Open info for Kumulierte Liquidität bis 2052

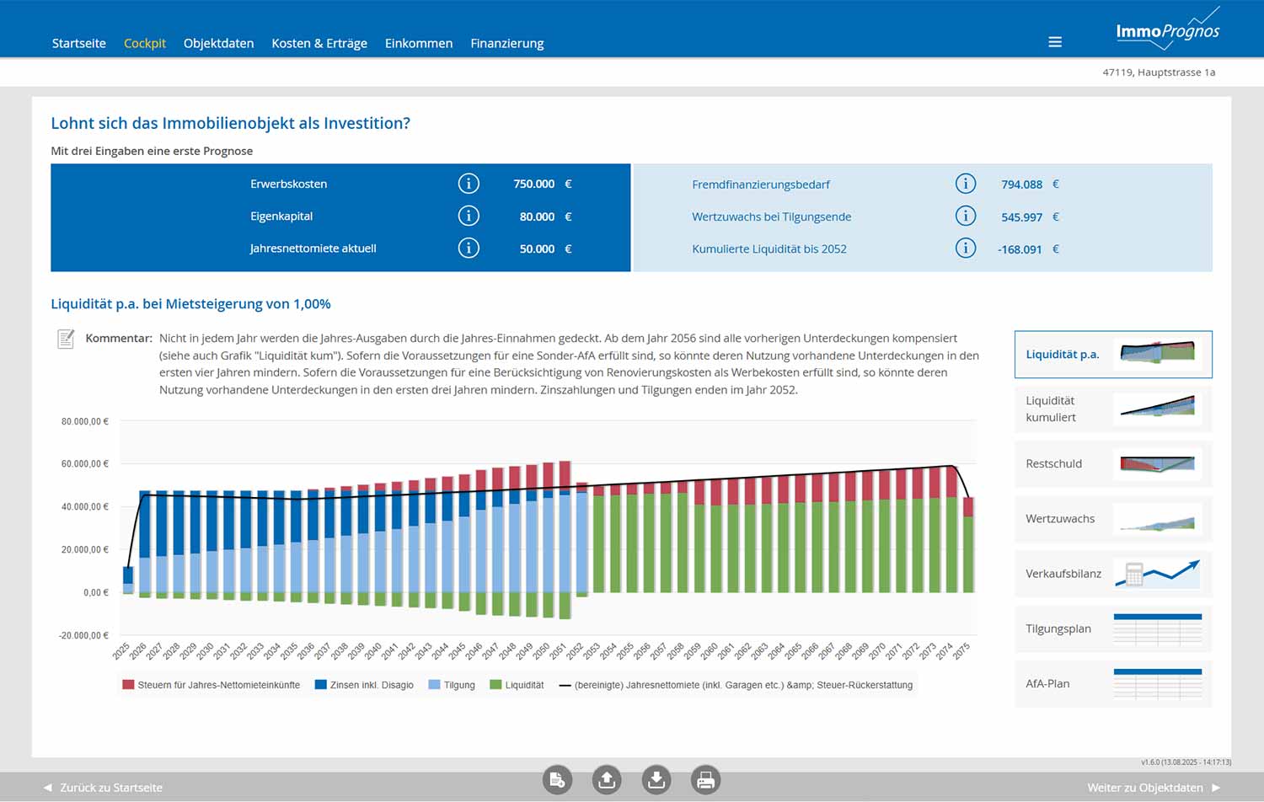(966, 249)
